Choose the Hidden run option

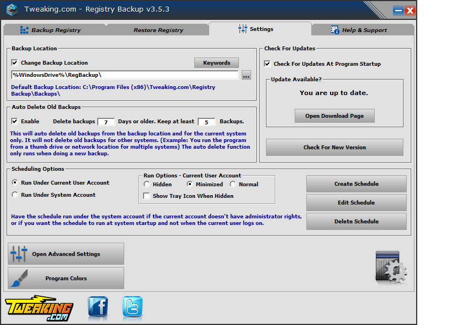pyautogui.click(x=147, y=184)
